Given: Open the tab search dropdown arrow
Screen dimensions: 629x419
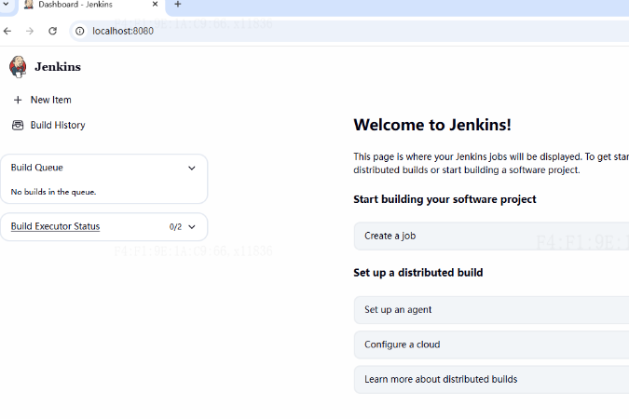Looking at the screenshot, I should (6, 4).
